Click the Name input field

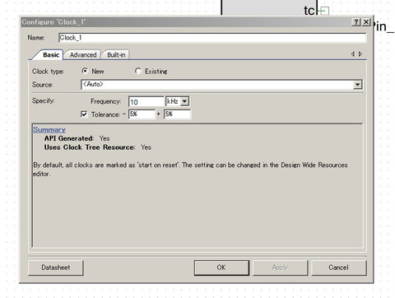(212, 38)
